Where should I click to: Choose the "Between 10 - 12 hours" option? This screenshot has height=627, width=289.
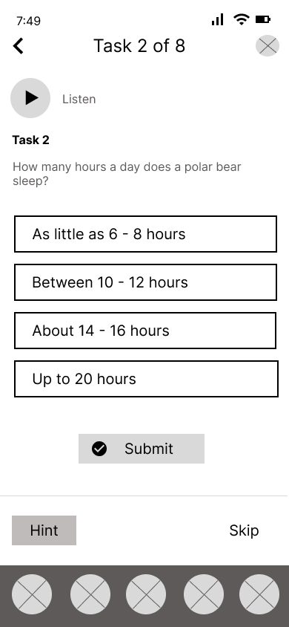click(x=145, y=282)
